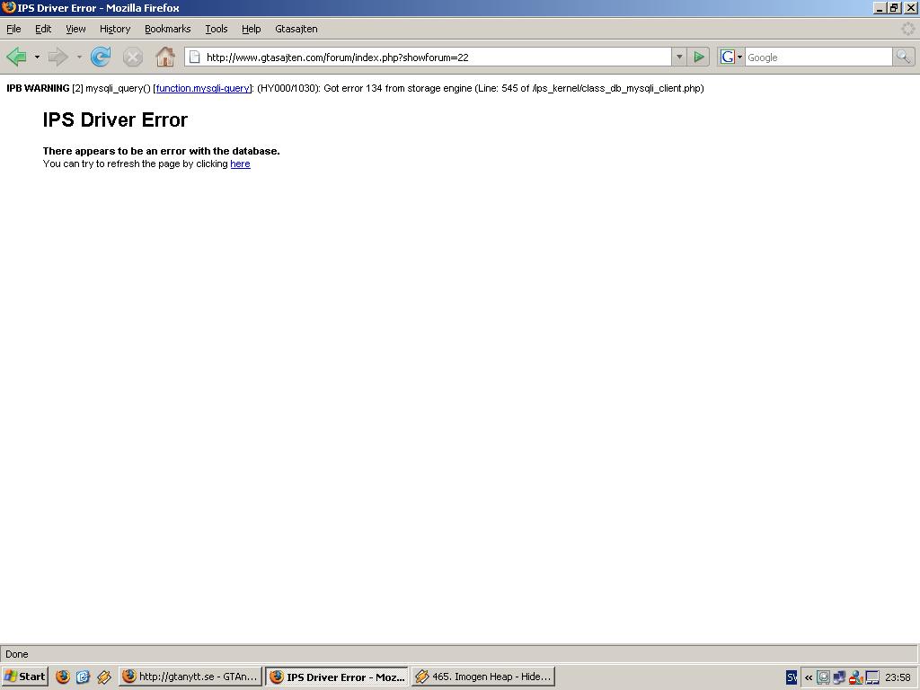920x690 pixels.
Task: Click the Forward arrow button
Action: (x=58, y=57)
